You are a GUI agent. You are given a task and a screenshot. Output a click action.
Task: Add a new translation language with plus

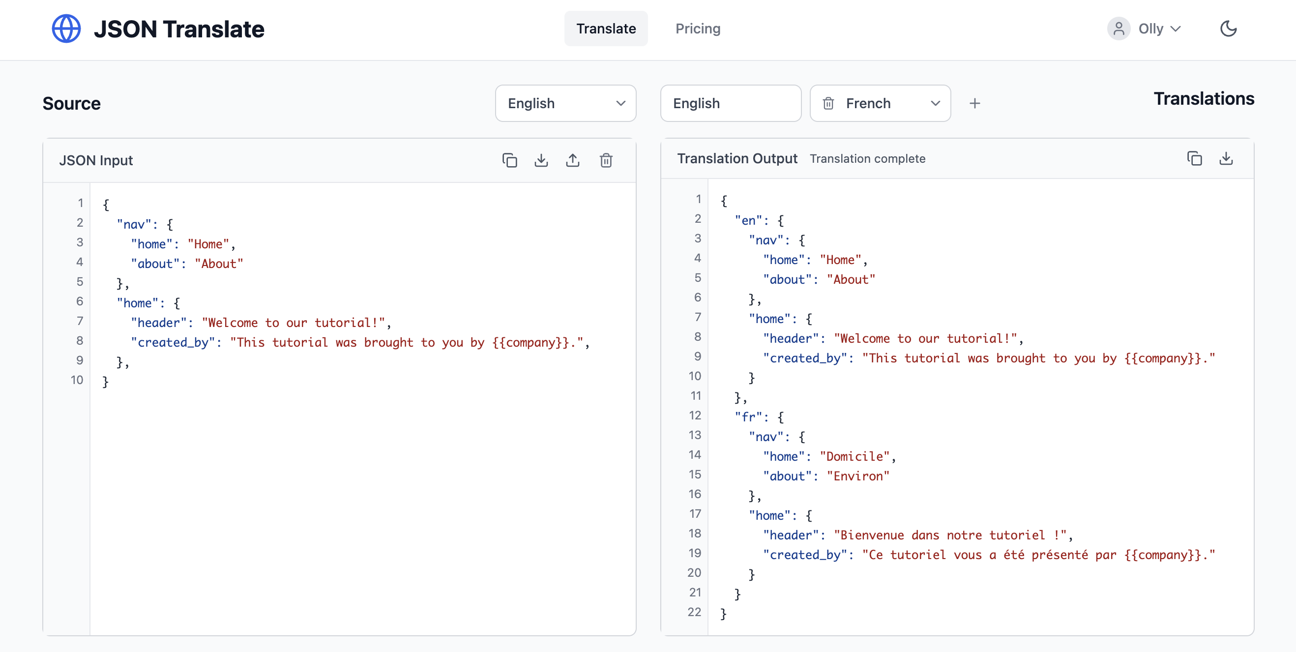click(x=974, y=103)
